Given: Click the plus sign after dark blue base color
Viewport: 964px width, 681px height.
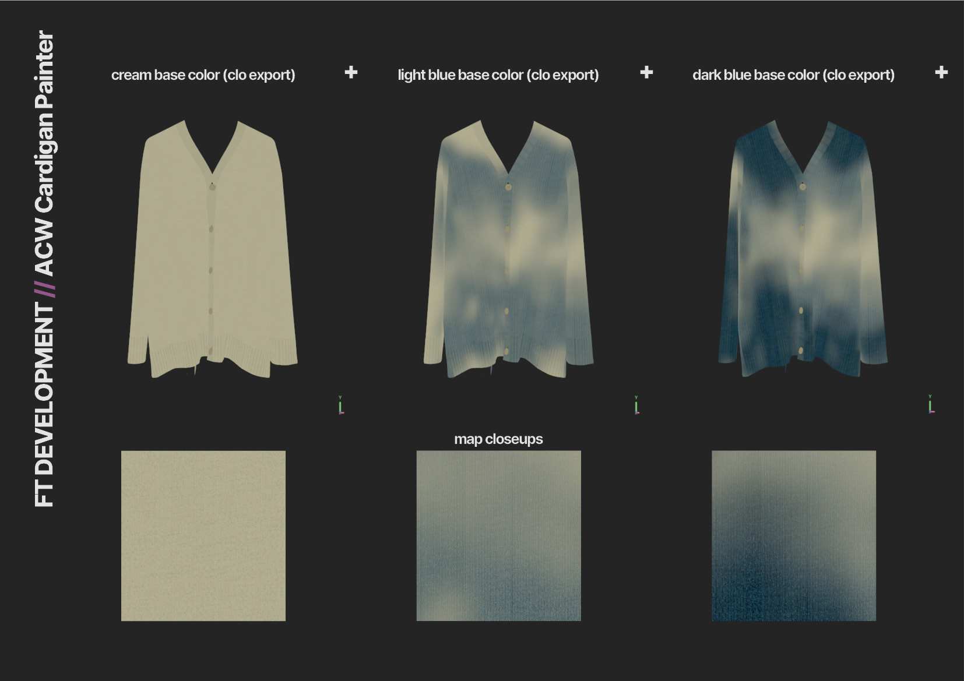Looking at the screenshot, I should [x=941, y=72].
